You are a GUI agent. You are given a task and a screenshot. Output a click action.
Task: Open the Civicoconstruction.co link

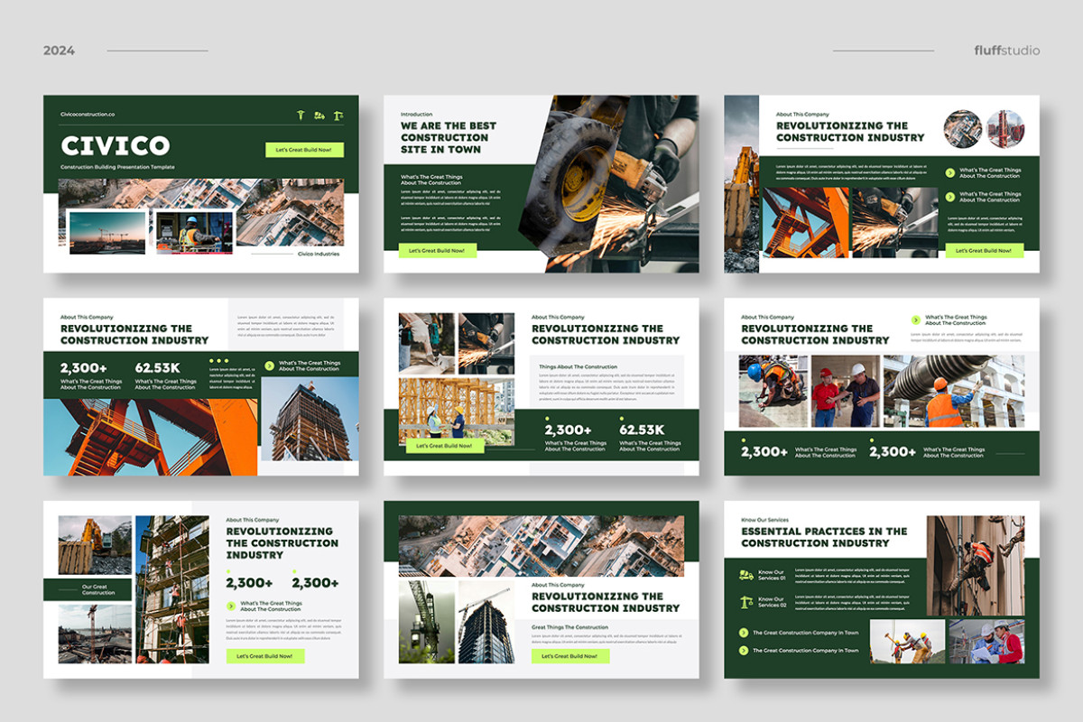click(x=88, y=116)
